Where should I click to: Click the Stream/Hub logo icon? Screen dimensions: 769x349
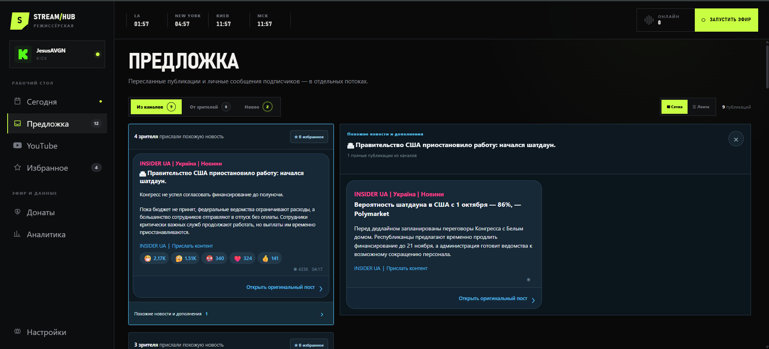[20, 21]
